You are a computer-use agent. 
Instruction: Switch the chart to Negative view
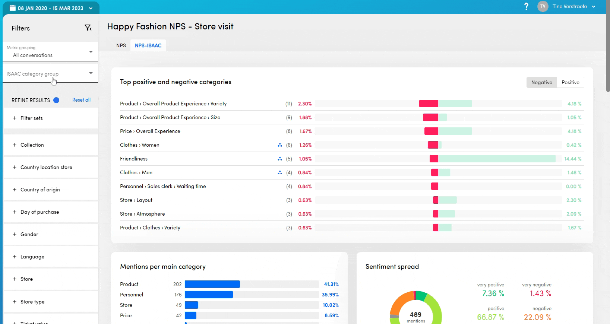point(541,82)
